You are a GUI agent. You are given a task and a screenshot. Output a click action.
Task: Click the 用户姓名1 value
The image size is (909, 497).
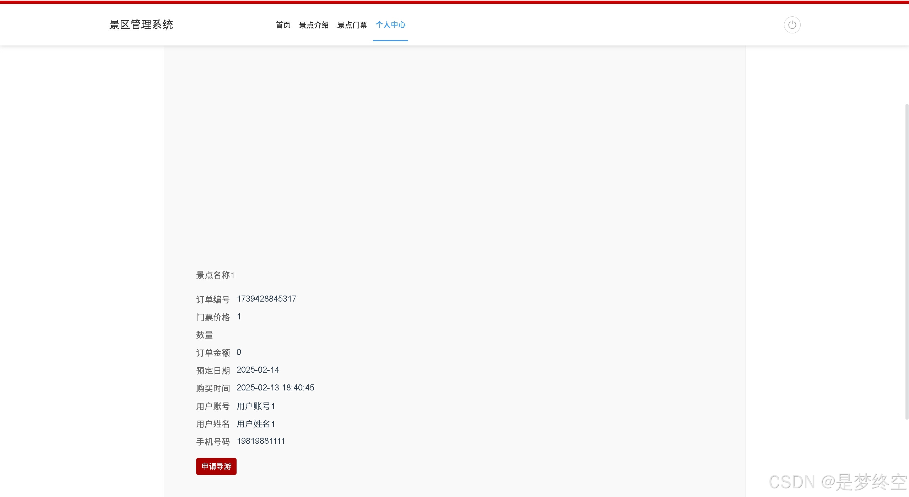click(x=256, y=424)
